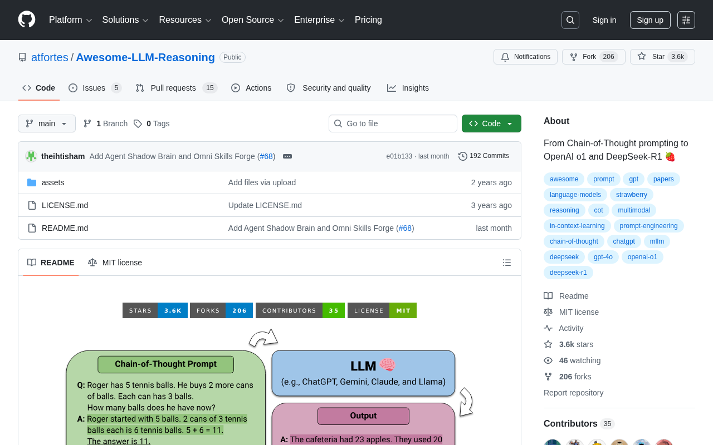Click the Contributors 35 badge
The height and width of the screenshot is (445, 713).
point(300,310)
